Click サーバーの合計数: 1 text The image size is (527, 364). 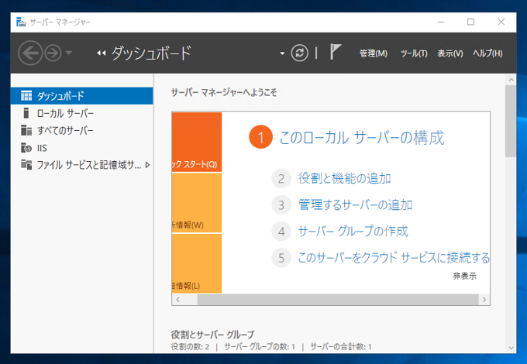(341, 347)
